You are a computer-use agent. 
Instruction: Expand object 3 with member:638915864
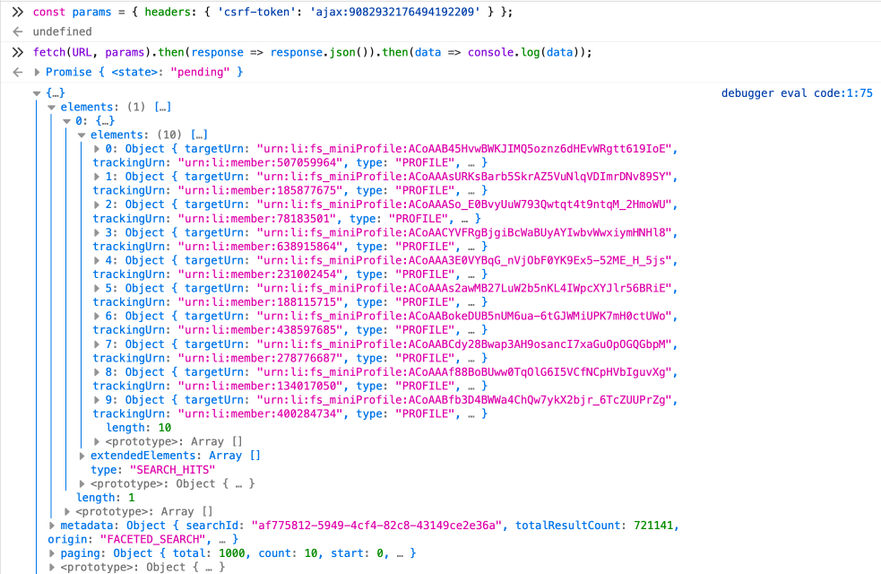(x=97, y=233)
